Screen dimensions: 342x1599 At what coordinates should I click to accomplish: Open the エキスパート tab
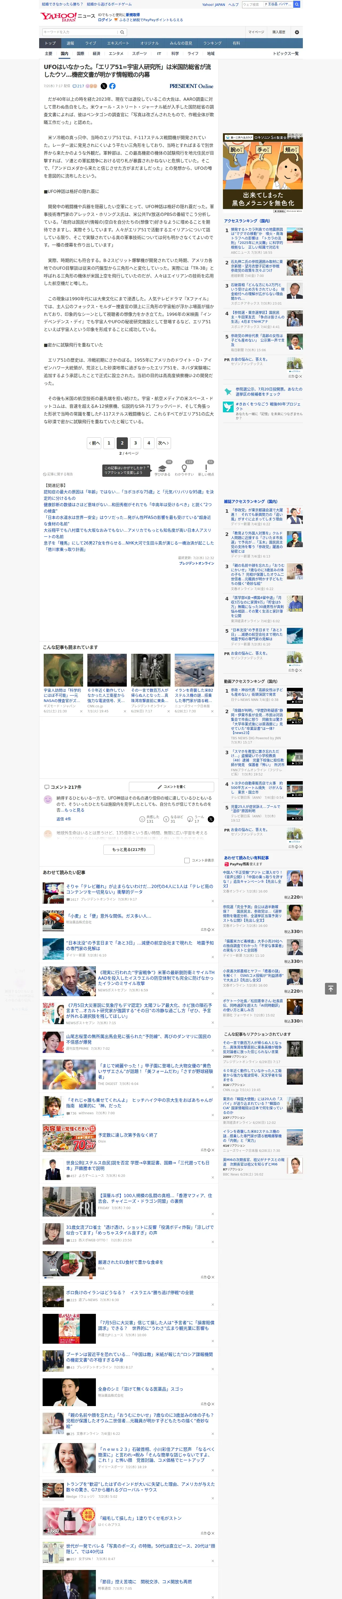[x=118, y=43]
